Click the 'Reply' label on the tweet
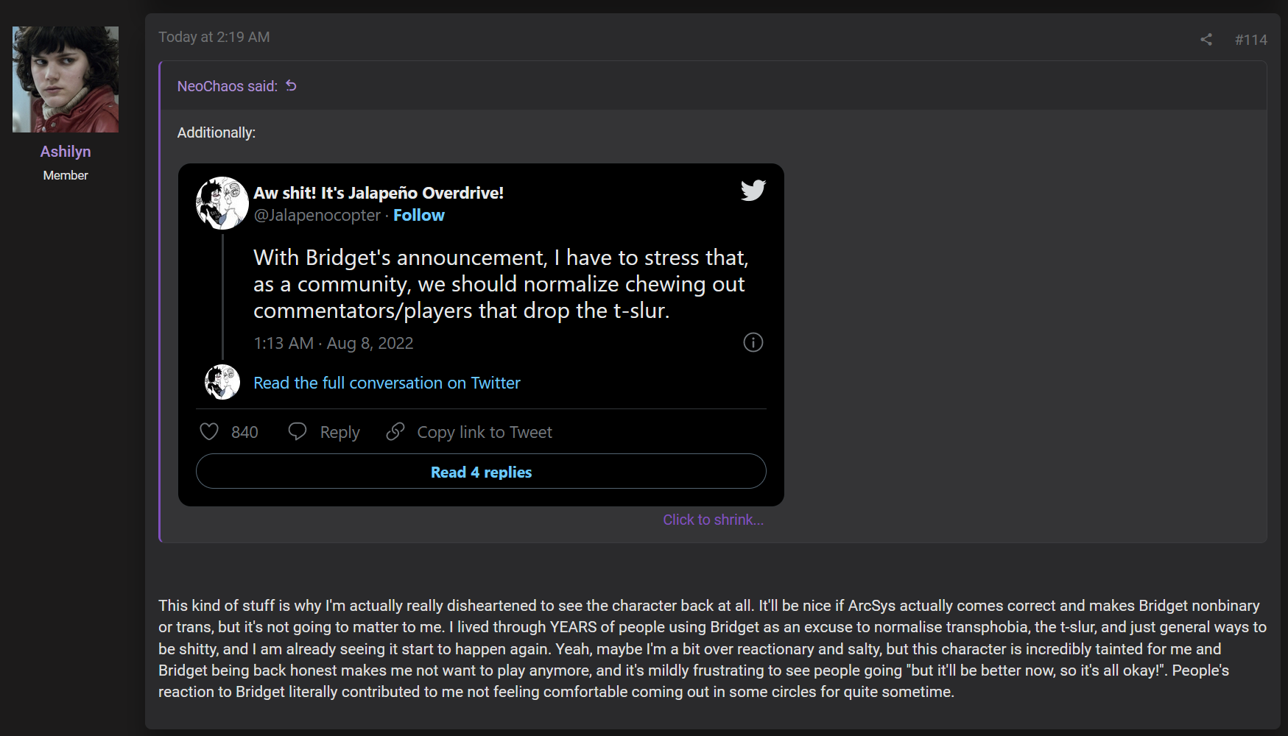Viewport: 1288px width, 736px height. [339, 432]
